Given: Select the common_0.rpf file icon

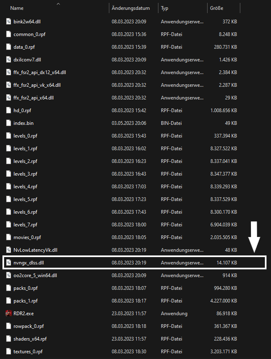Looking at the screenshot, I should tap(8, 34).
